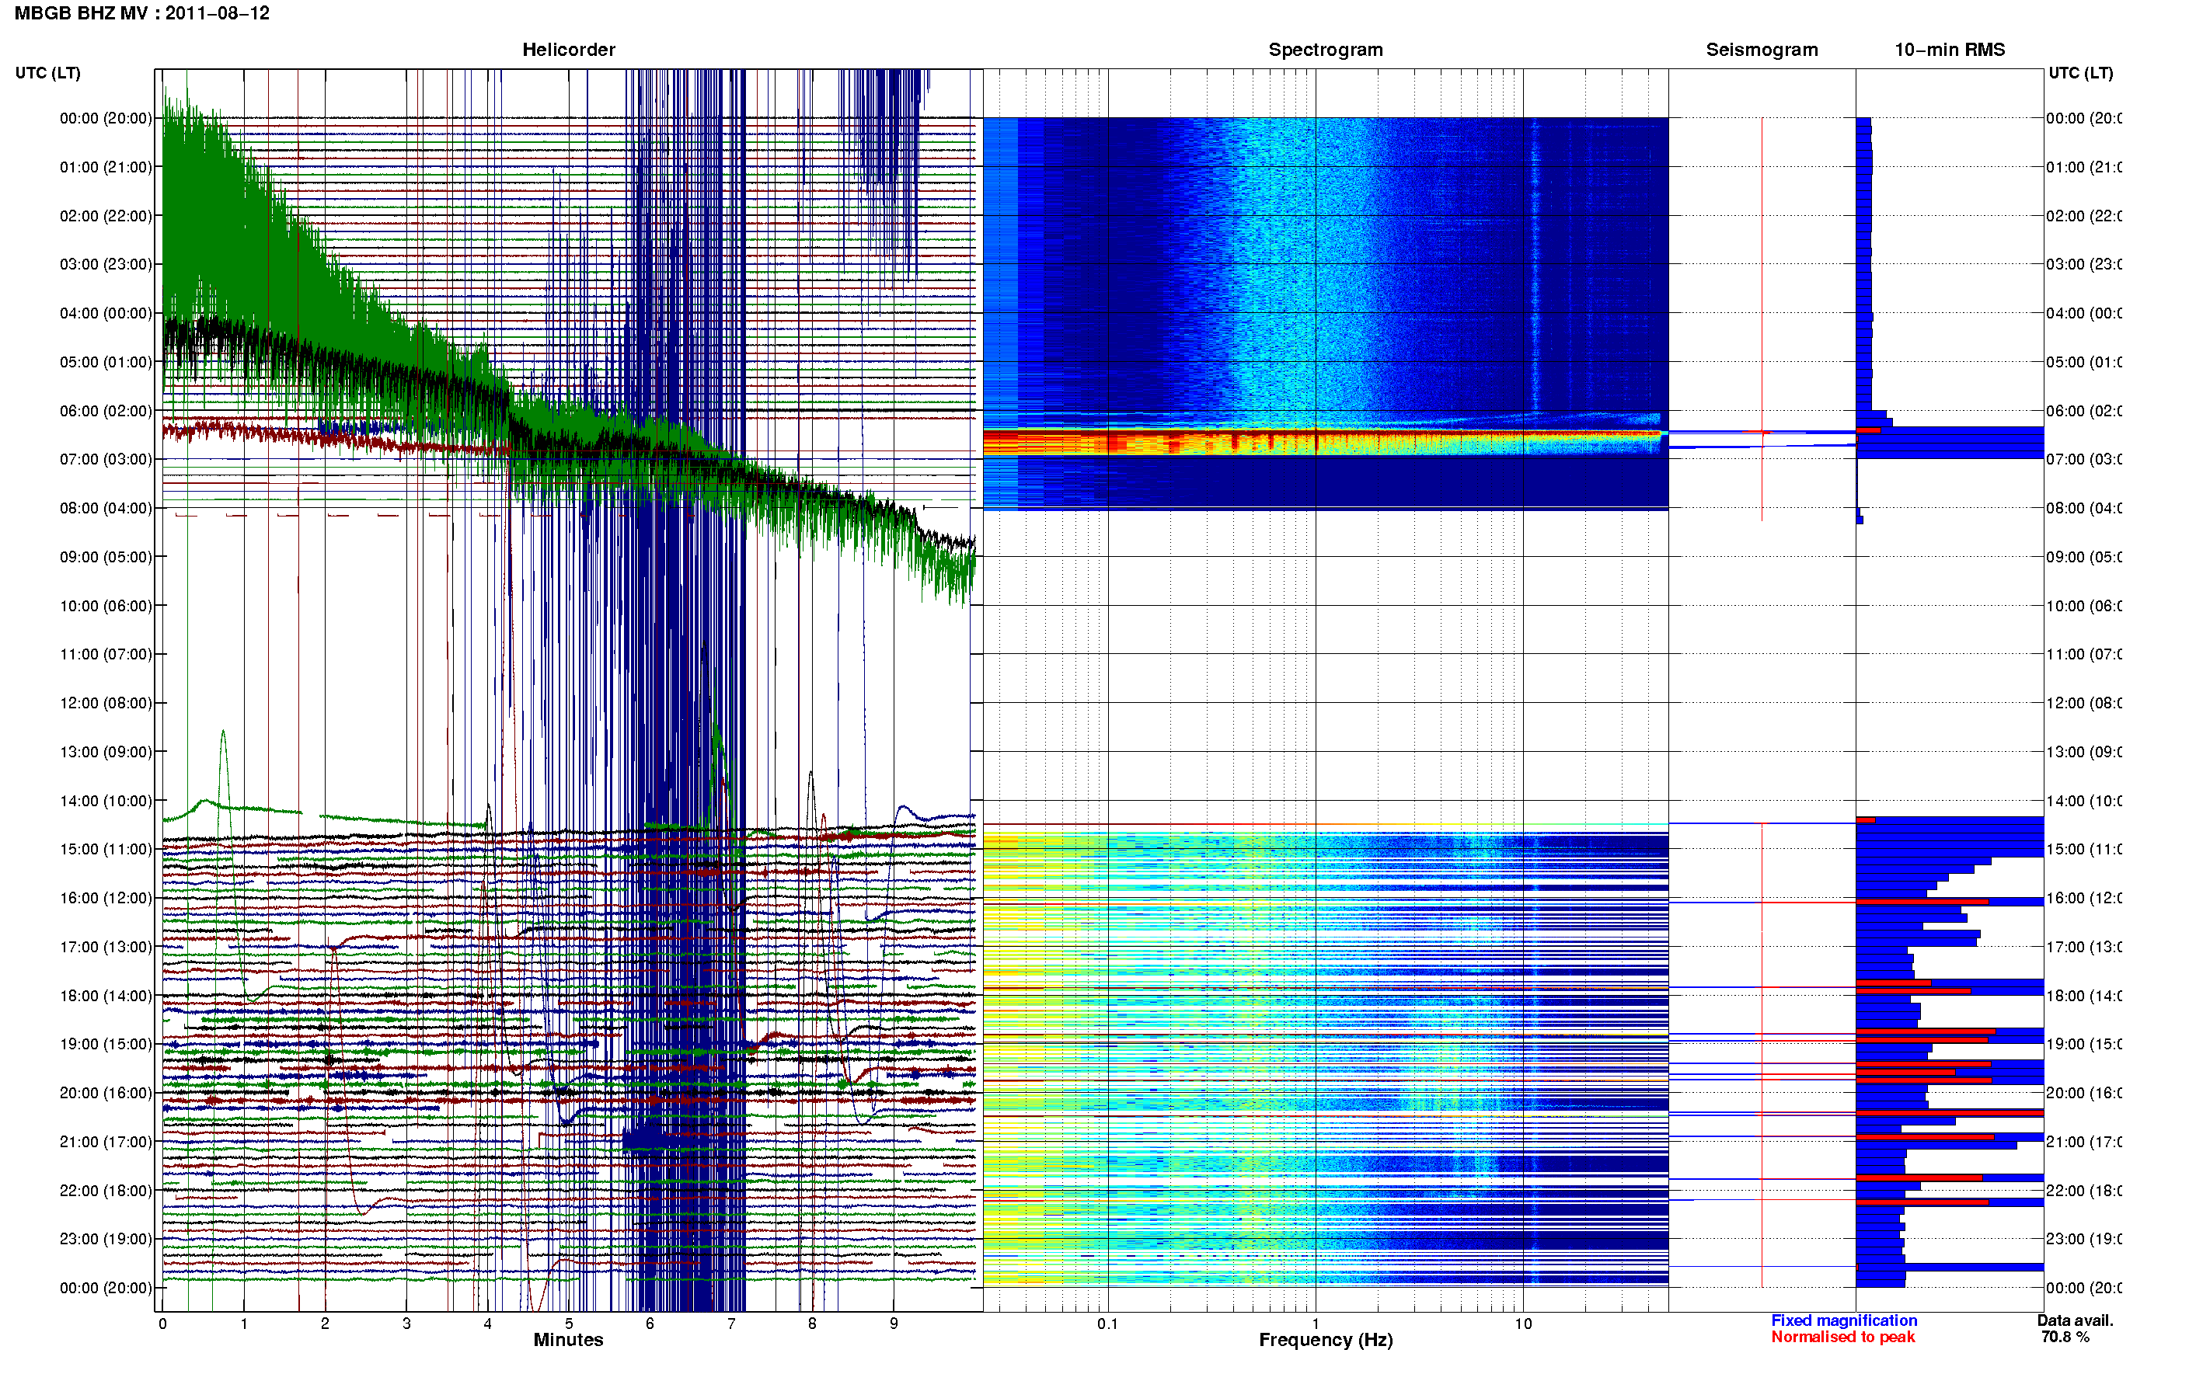Click the left '13:00 (09:00)' time label

coord(105,752)
